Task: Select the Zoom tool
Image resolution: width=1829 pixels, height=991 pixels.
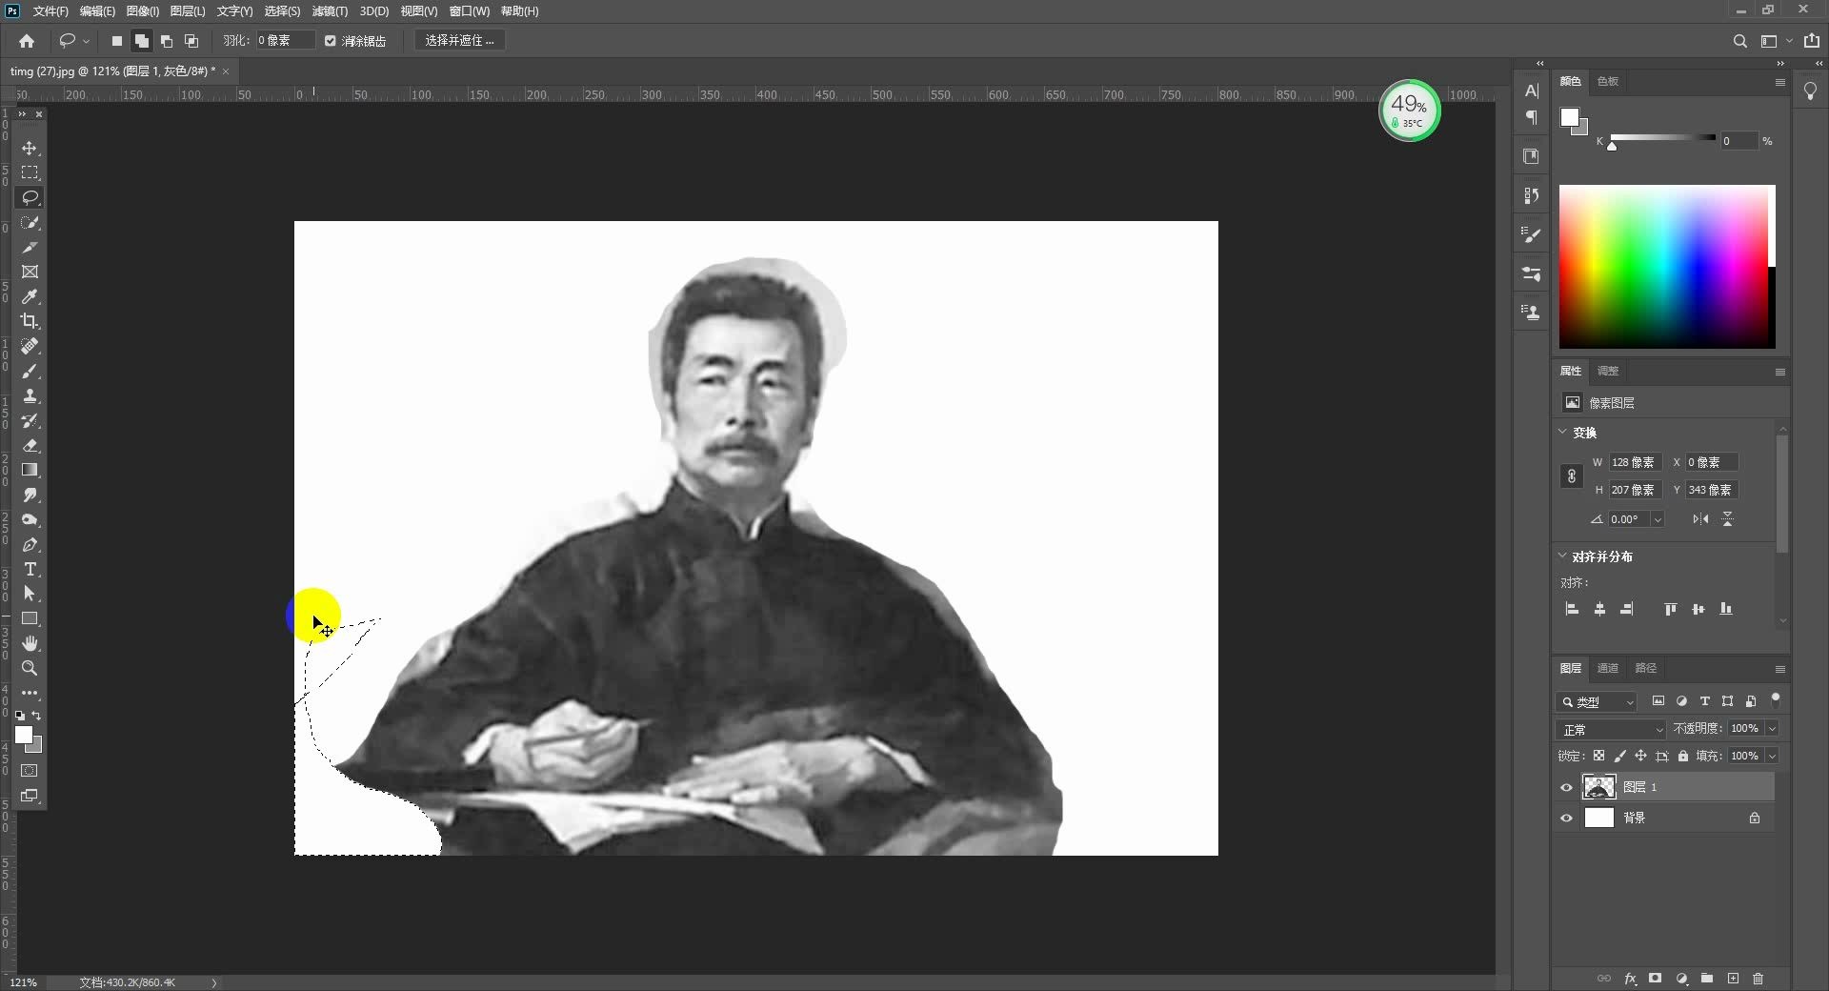Action: tap(30, 669)
